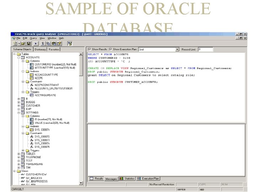Click the Paste clipboard icon

pos(54,44)
